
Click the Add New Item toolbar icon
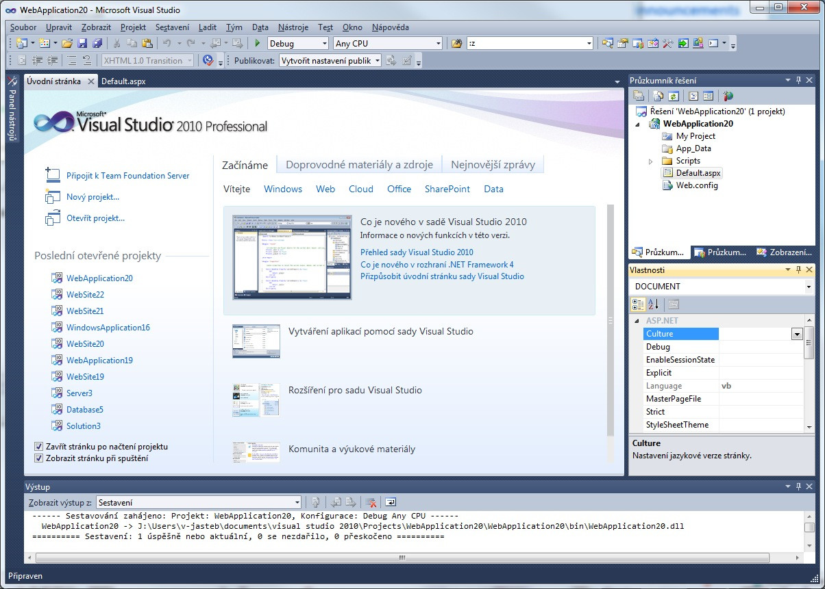coord(44,43)
